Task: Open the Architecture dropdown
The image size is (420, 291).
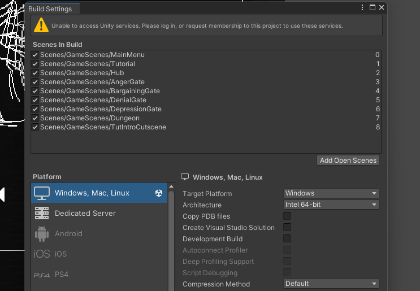Action: 331,205
